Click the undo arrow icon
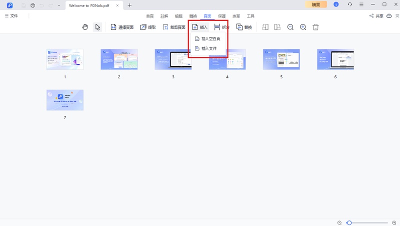This screenshot has height=226, width=400. (41, 5)
